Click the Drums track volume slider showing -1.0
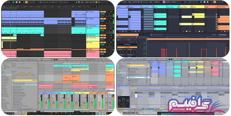Viewport: 231px width, 116px height. pos(103,14)
